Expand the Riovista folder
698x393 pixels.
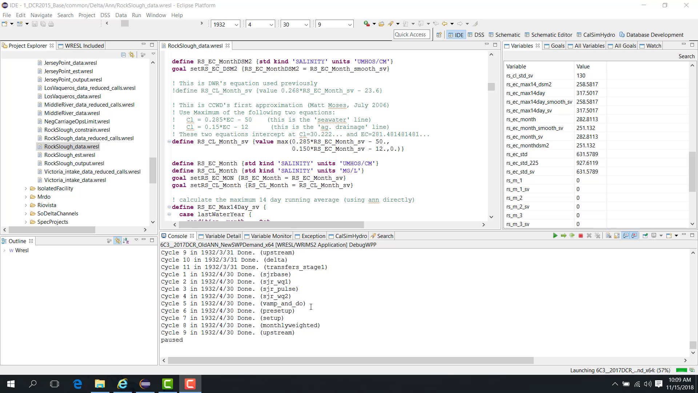click(26, 205)
